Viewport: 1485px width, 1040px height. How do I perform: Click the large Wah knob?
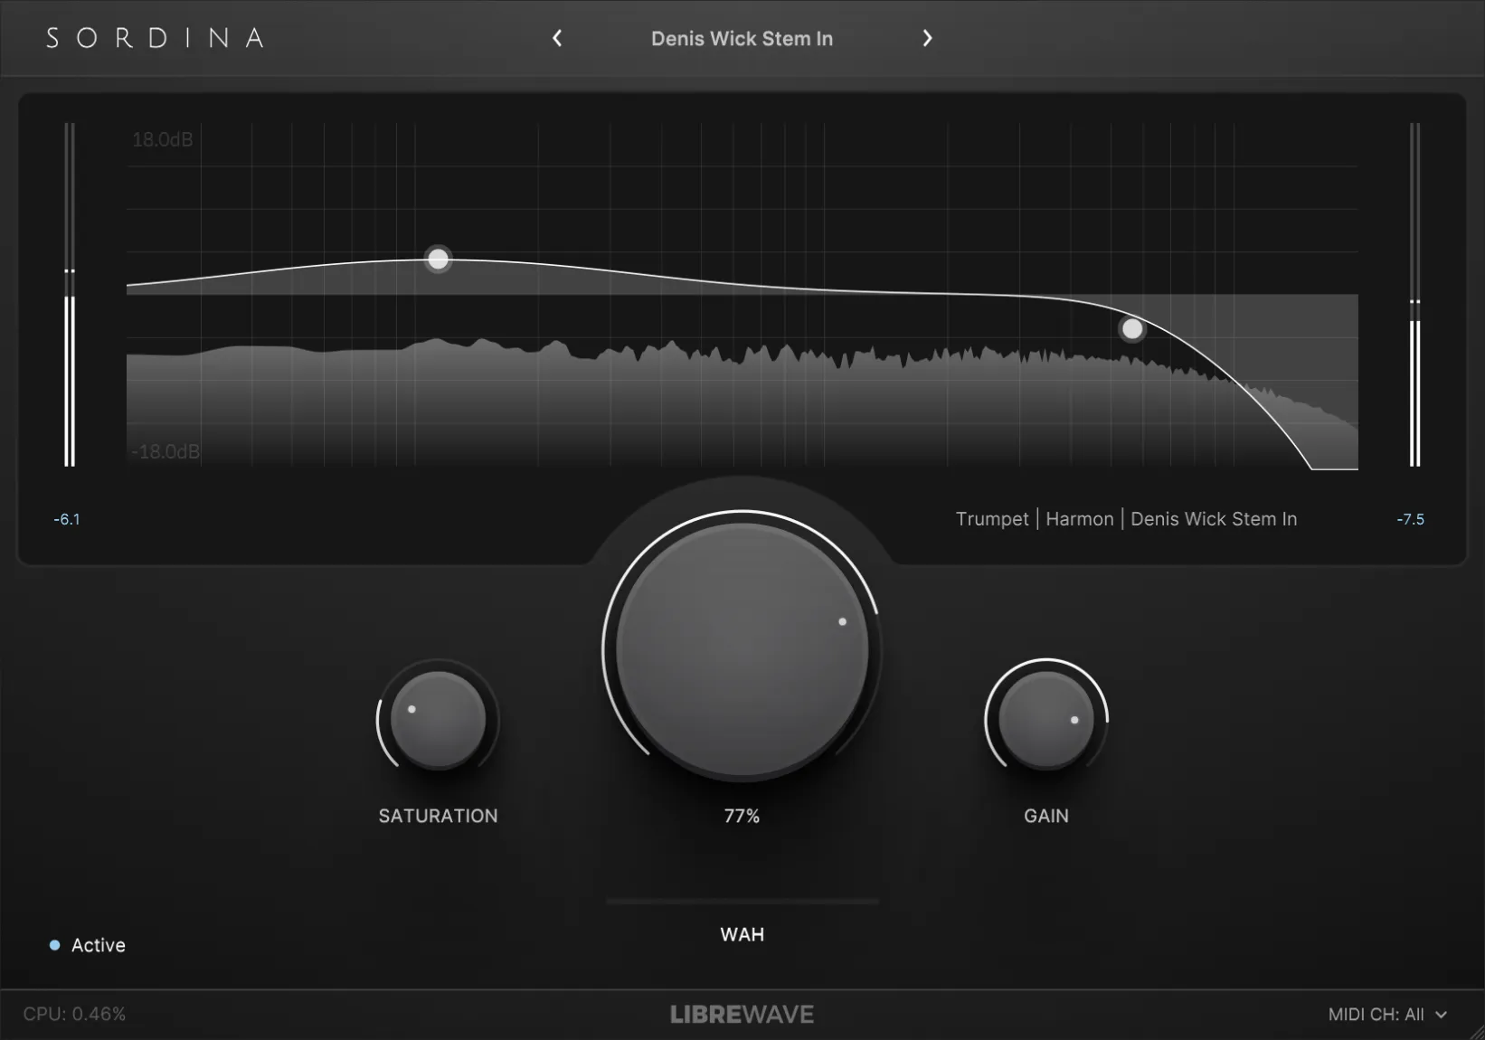pos(742,649)
